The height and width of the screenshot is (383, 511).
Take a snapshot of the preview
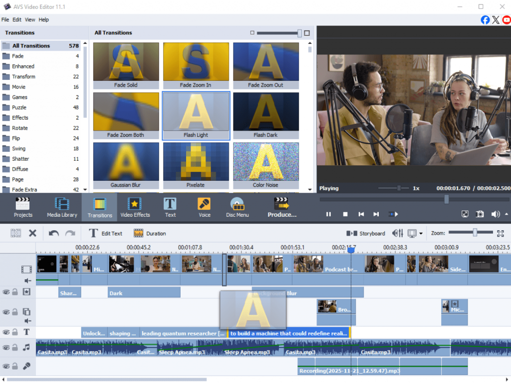(x=480, y=214)
